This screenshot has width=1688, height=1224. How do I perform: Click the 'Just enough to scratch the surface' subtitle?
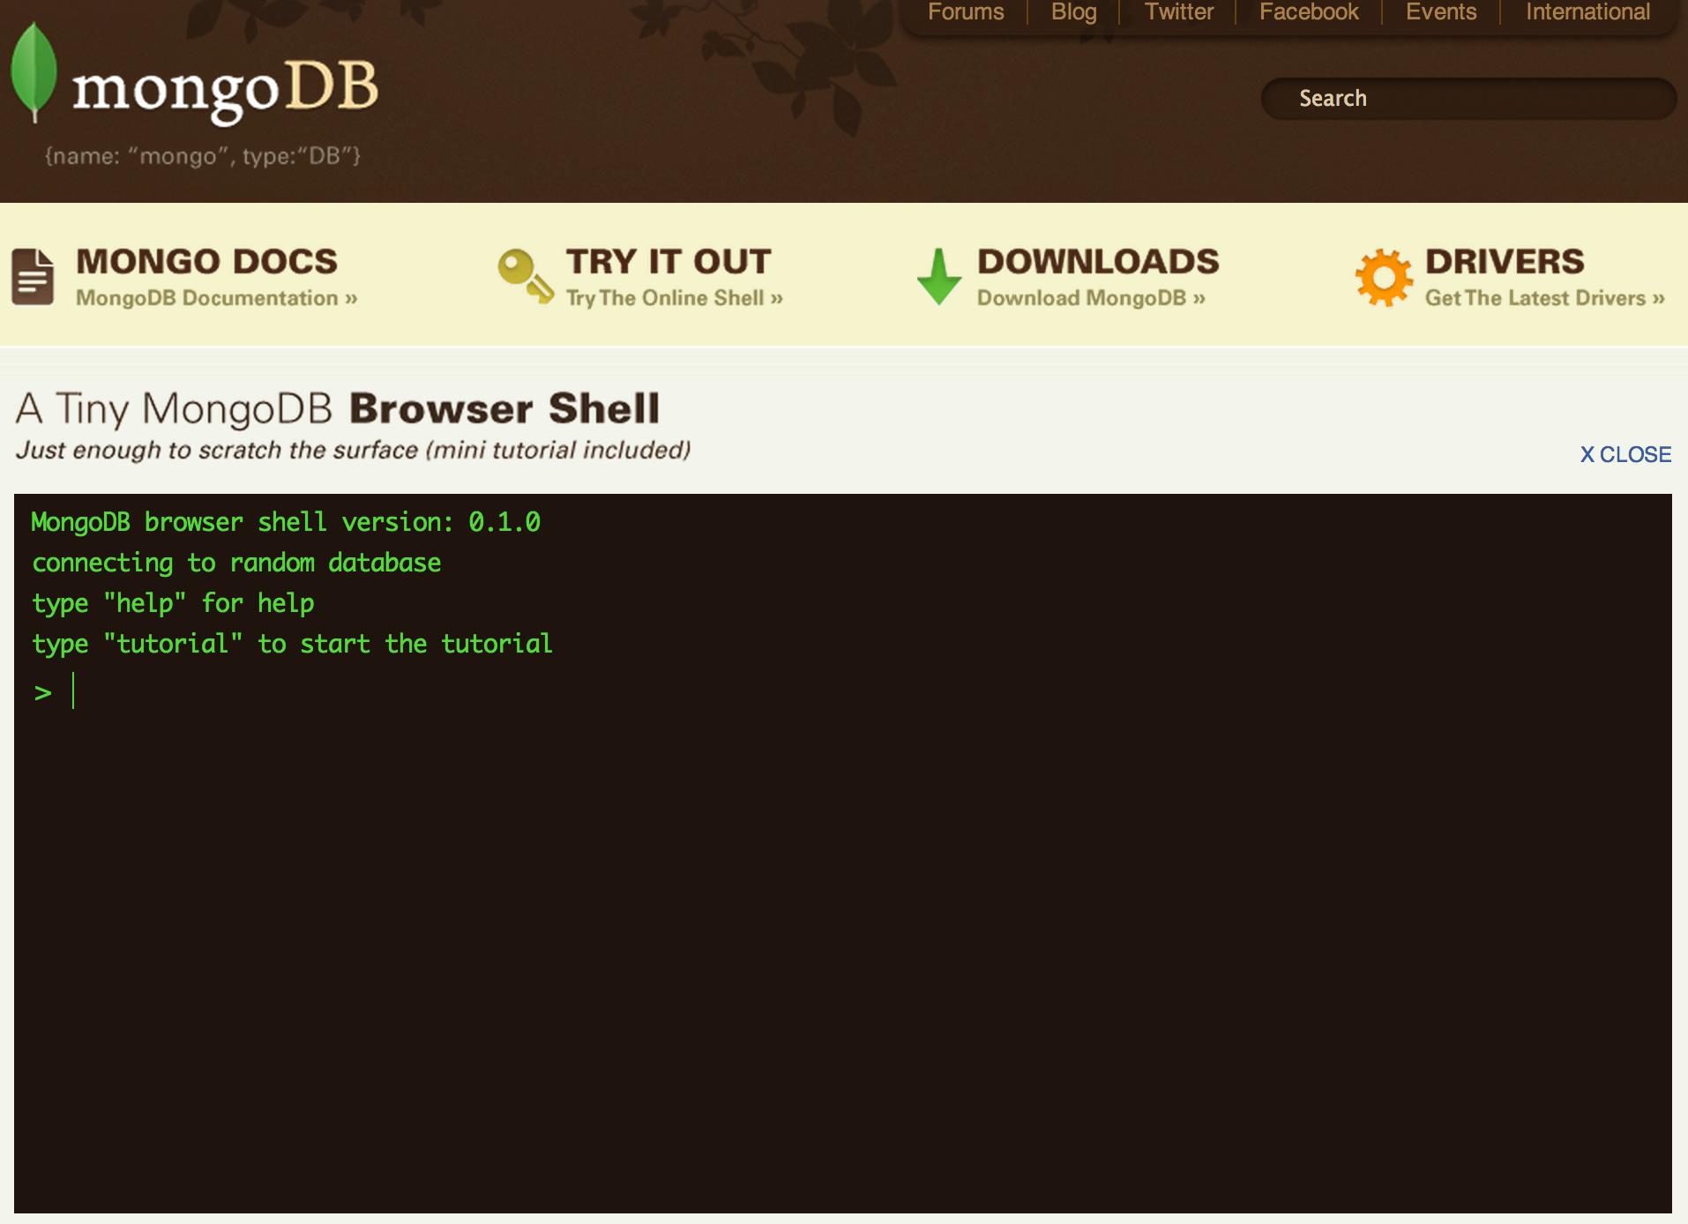pos(353,450)
